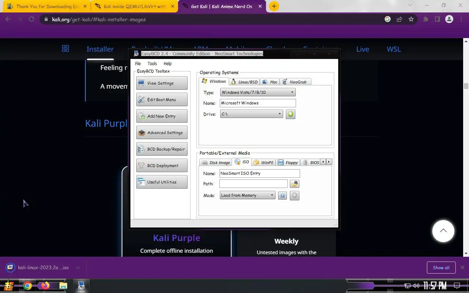The width and height of the screenshot is (469, 293).
Task: Open the File menu in EasyBCD
Action: tap(138, 64)
